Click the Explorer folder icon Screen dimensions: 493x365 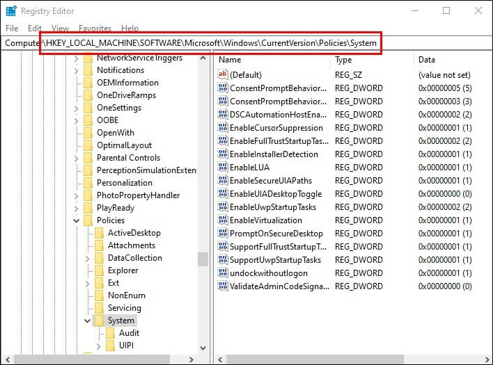(100, 270)
